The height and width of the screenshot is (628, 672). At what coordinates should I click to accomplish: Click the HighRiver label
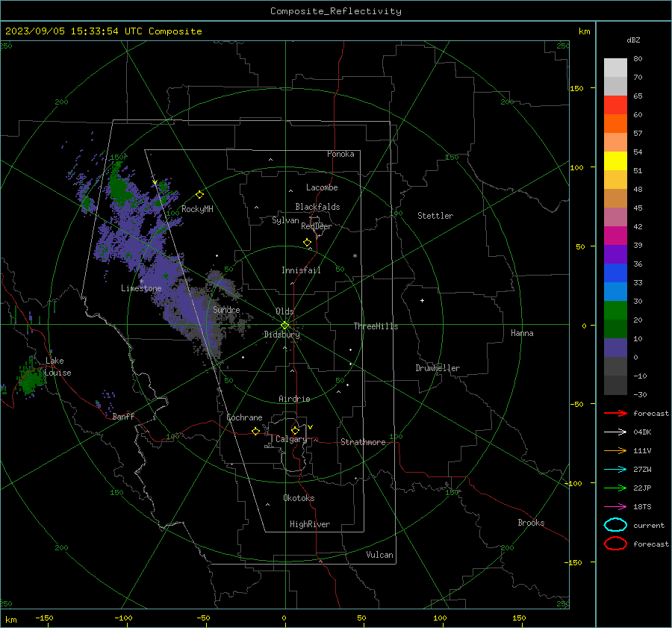coord(310,524)
